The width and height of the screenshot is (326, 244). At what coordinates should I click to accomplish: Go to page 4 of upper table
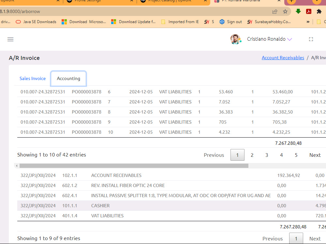tap(281, 155)
